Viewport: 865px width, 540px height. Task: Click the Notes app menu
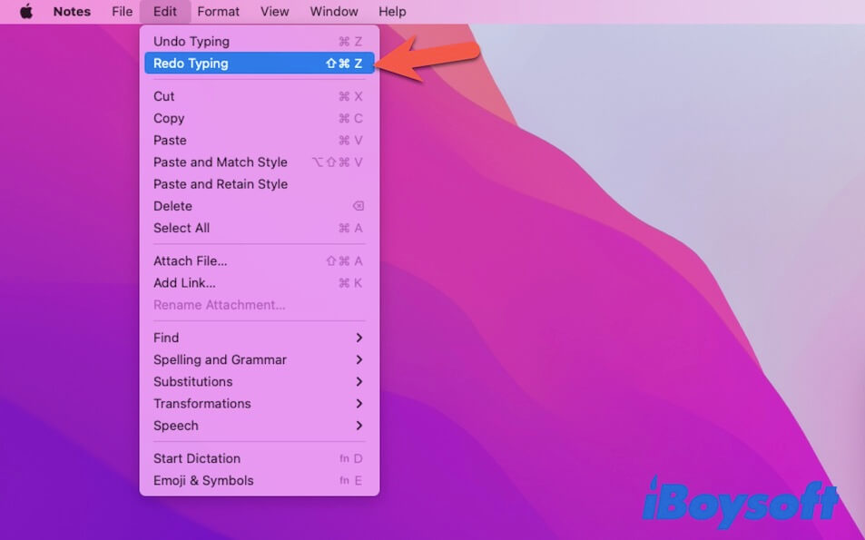tap(72, 12)
